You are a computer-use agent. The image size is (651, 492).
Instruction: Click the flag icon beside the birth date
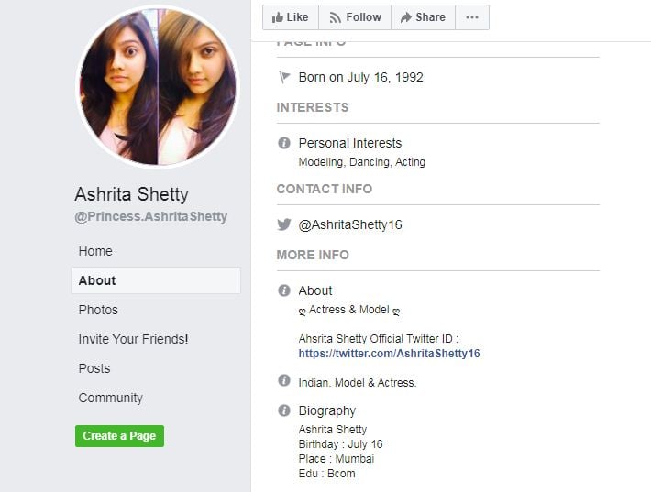[284, 77]
